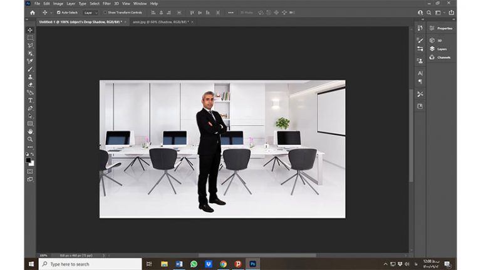Open the Tool Presets panel icon
Image resolution: width=481 pixels, height=270 pixels.
(x=420, y=94)
